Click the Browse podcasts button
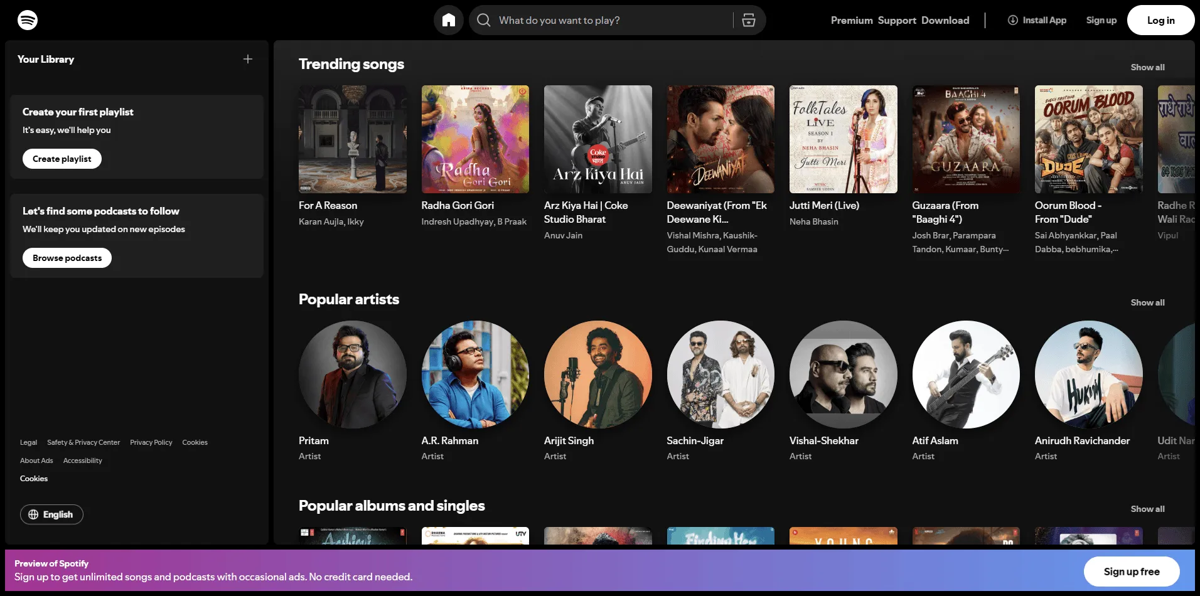Image resolution: width=1200 pixels, height=596 pixels. 67,258
